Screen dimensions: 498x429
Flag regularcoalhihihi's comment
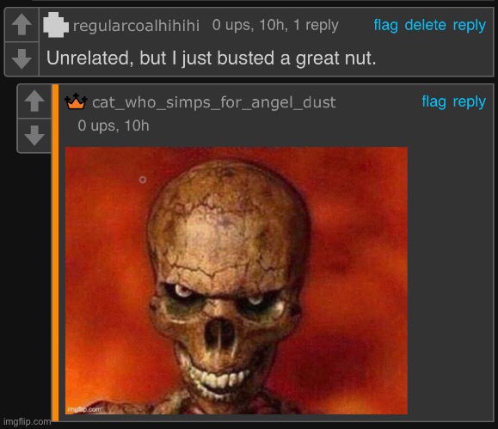pyautogui.click(x=385, y=25)
